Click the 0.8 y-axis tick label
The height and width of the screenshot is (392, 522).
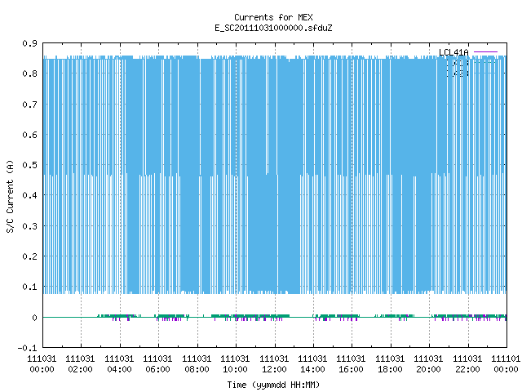[29, 73]
